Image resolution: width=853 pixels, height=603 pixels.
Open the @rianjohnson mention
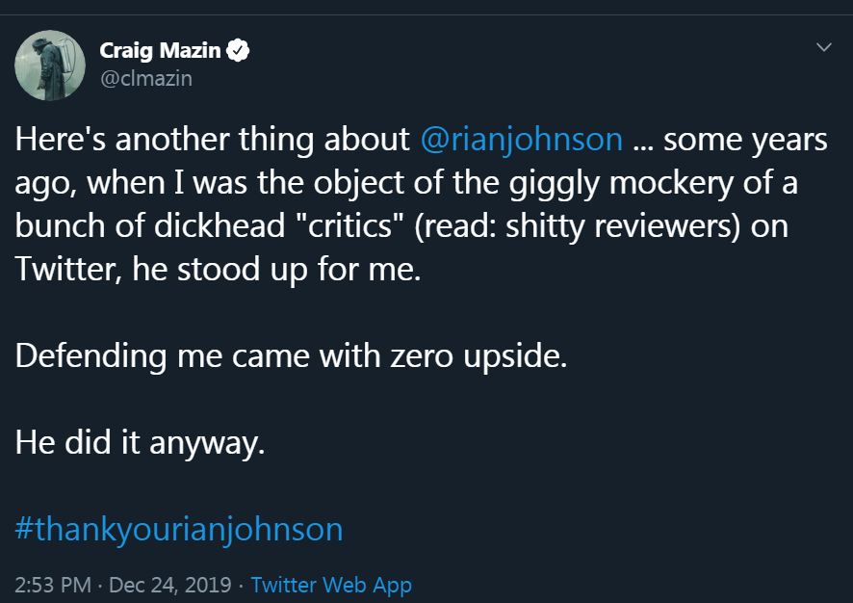pyautogui.click(x=522, y=140)
